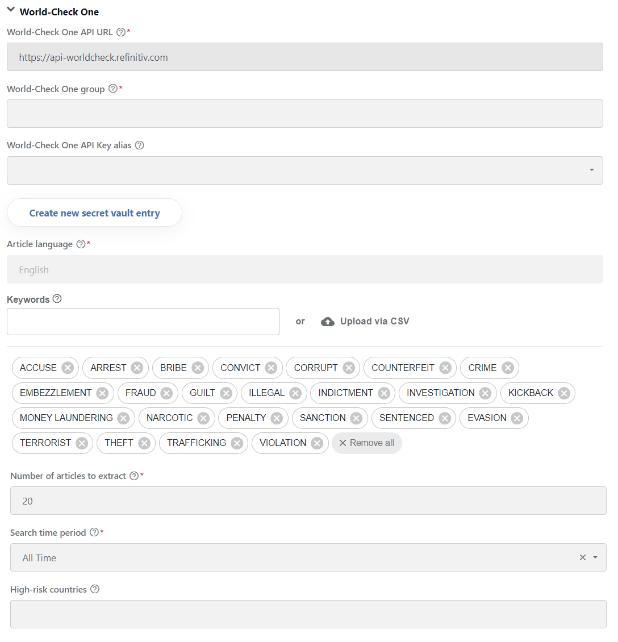
Task: Remove the FRAUD keyword tag
Action: click(x=166, y=393)
